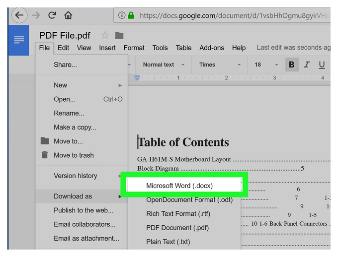Go to browser home page icon
This screenshot has height=257, width=338.
(x=68, y=15)
